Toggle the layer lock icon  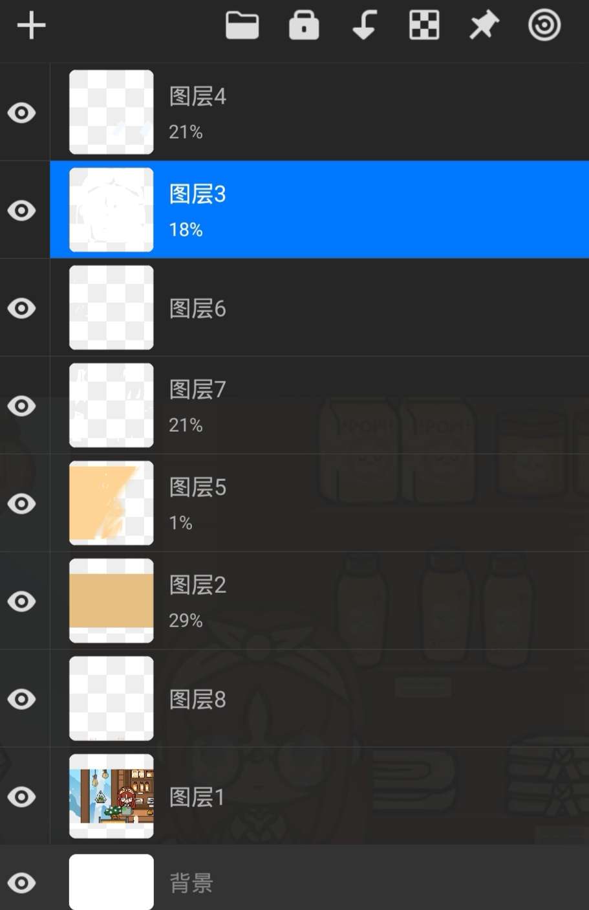[x=303, y=27]
